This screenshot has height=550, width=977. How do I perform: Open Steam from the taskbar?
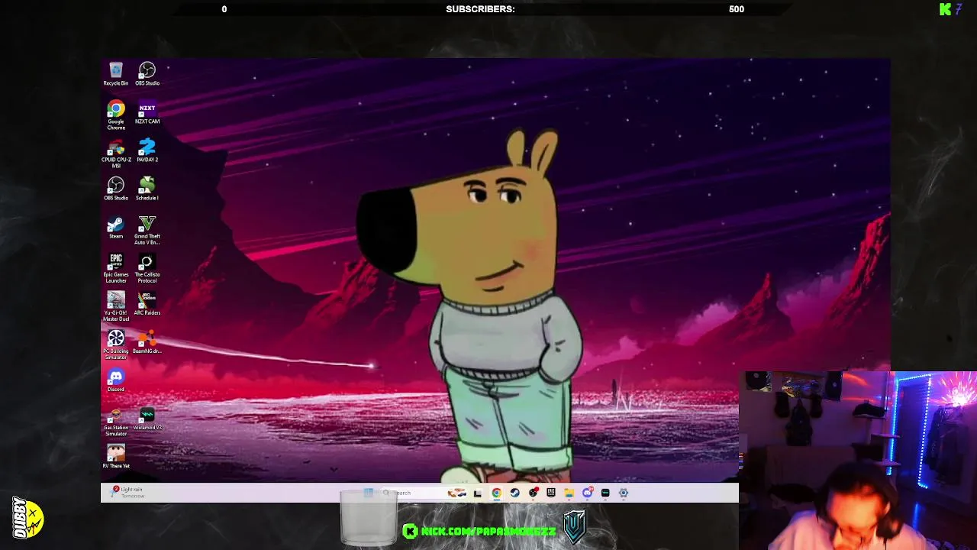(x=515, y=493)
